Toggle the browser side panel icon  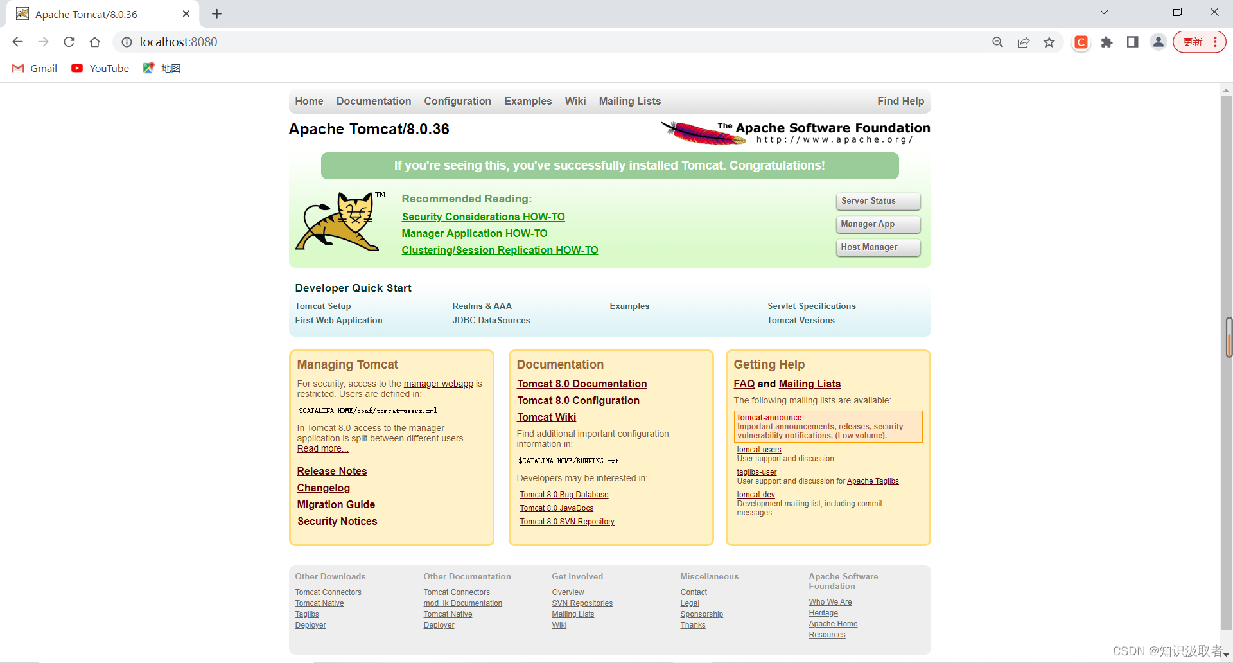[1132, 42]
